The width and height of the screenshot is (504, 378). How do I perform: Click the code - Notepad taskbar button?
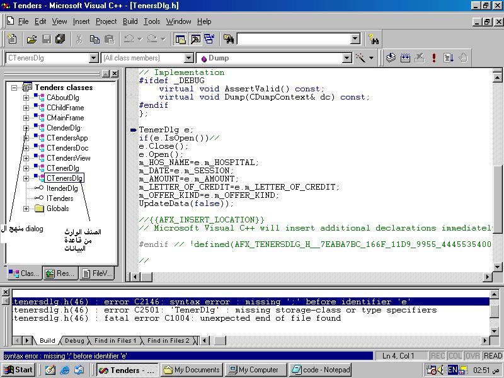click(321, 370)
